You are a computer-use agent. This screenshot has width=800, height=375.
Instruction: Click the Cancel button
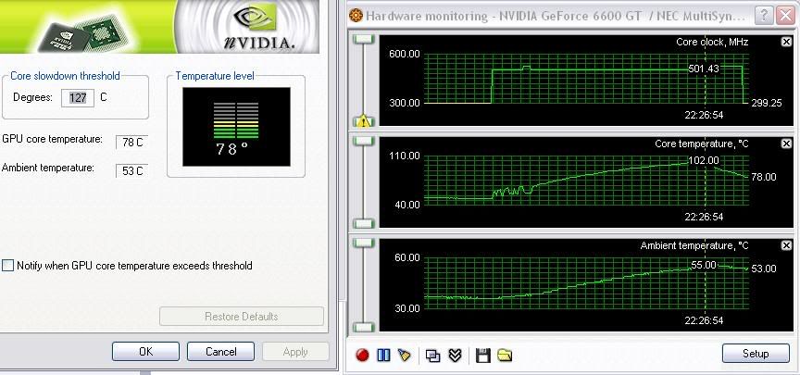coord(220,352)
